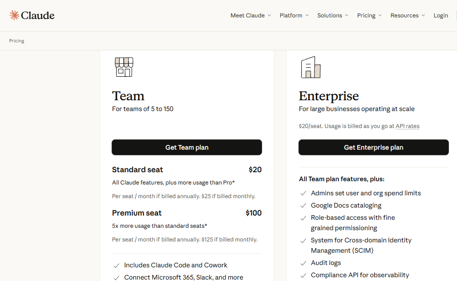Click the Claude starburst logo icon
The image size is (457, 281).
point(13,15)
